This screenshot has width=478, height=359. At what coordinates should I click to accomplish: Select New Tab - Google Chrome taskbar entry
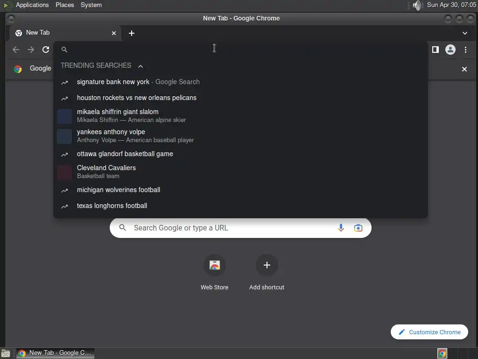[x=55, y=353]
